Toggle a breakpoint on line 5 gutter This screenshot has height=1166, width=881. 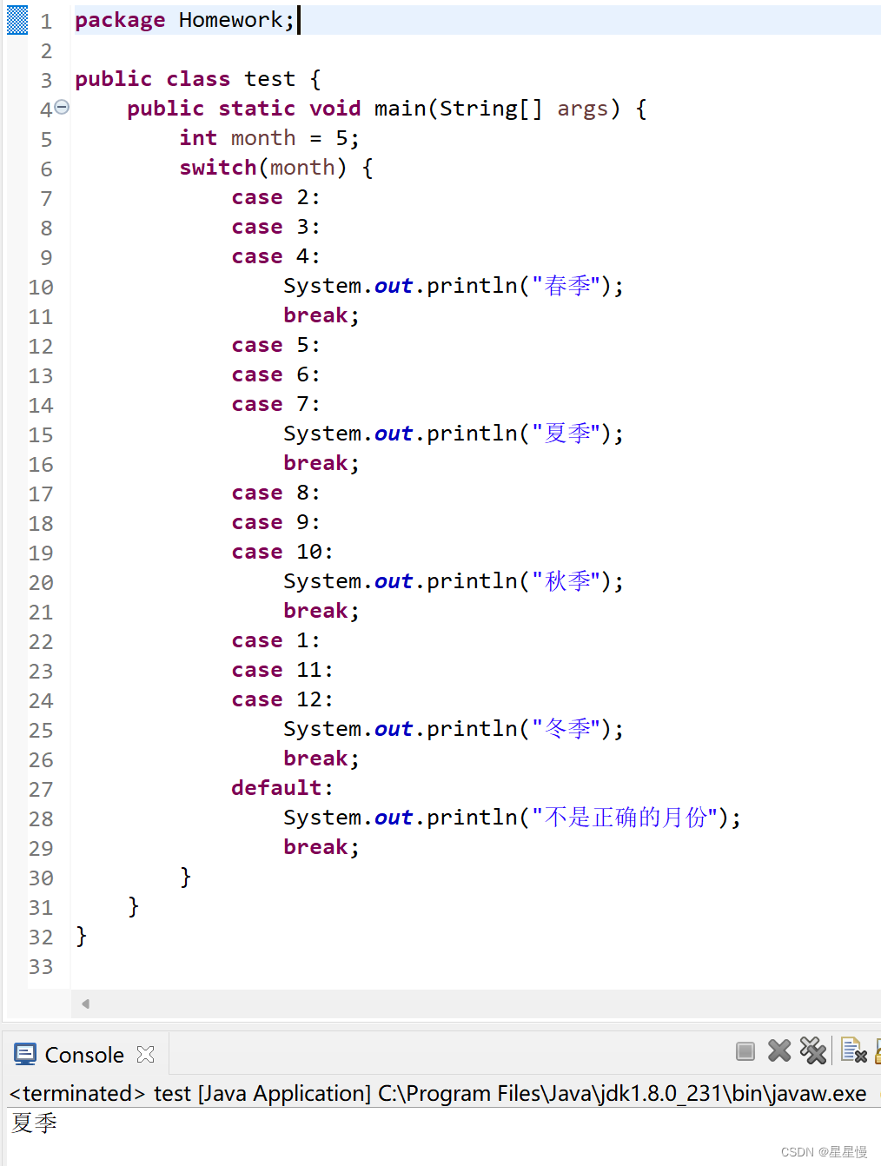coord(16,138)
